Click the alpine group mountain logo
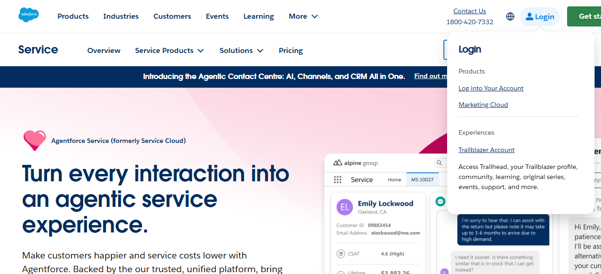The image size is (601, 274). pyautogui.click(x=338, y=163)
